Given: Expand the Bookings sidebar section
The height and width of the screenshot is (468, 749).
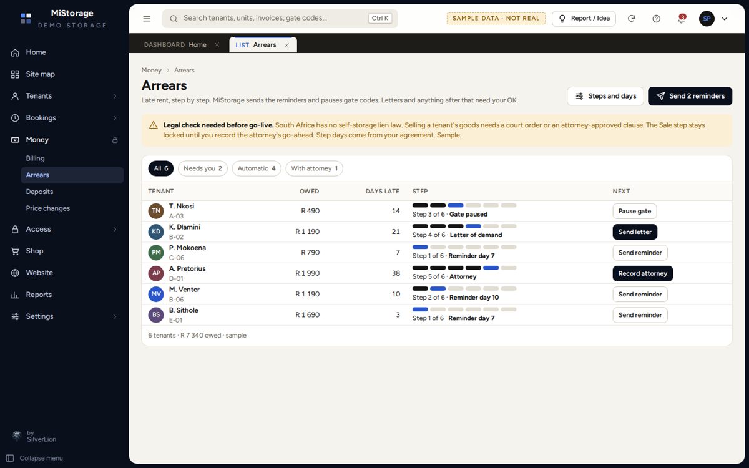Looking at the screenshot, I should (115, 118).
